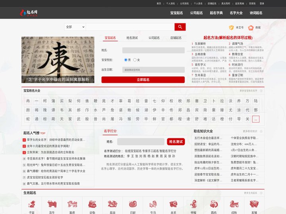Open 个人测名 top bar link
Screen dimensions: 286x214
tap(170, 4)
